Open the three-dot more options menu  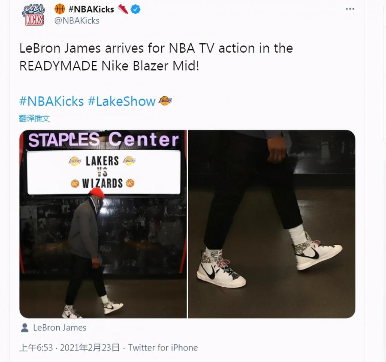tap(350, 9)
